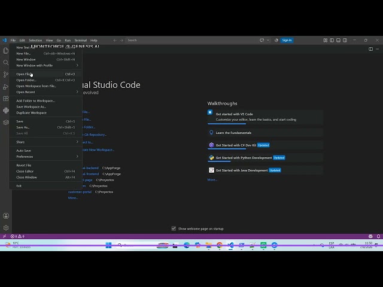
Task: Click More link under Walkthroughs
Action: point(212,179)
